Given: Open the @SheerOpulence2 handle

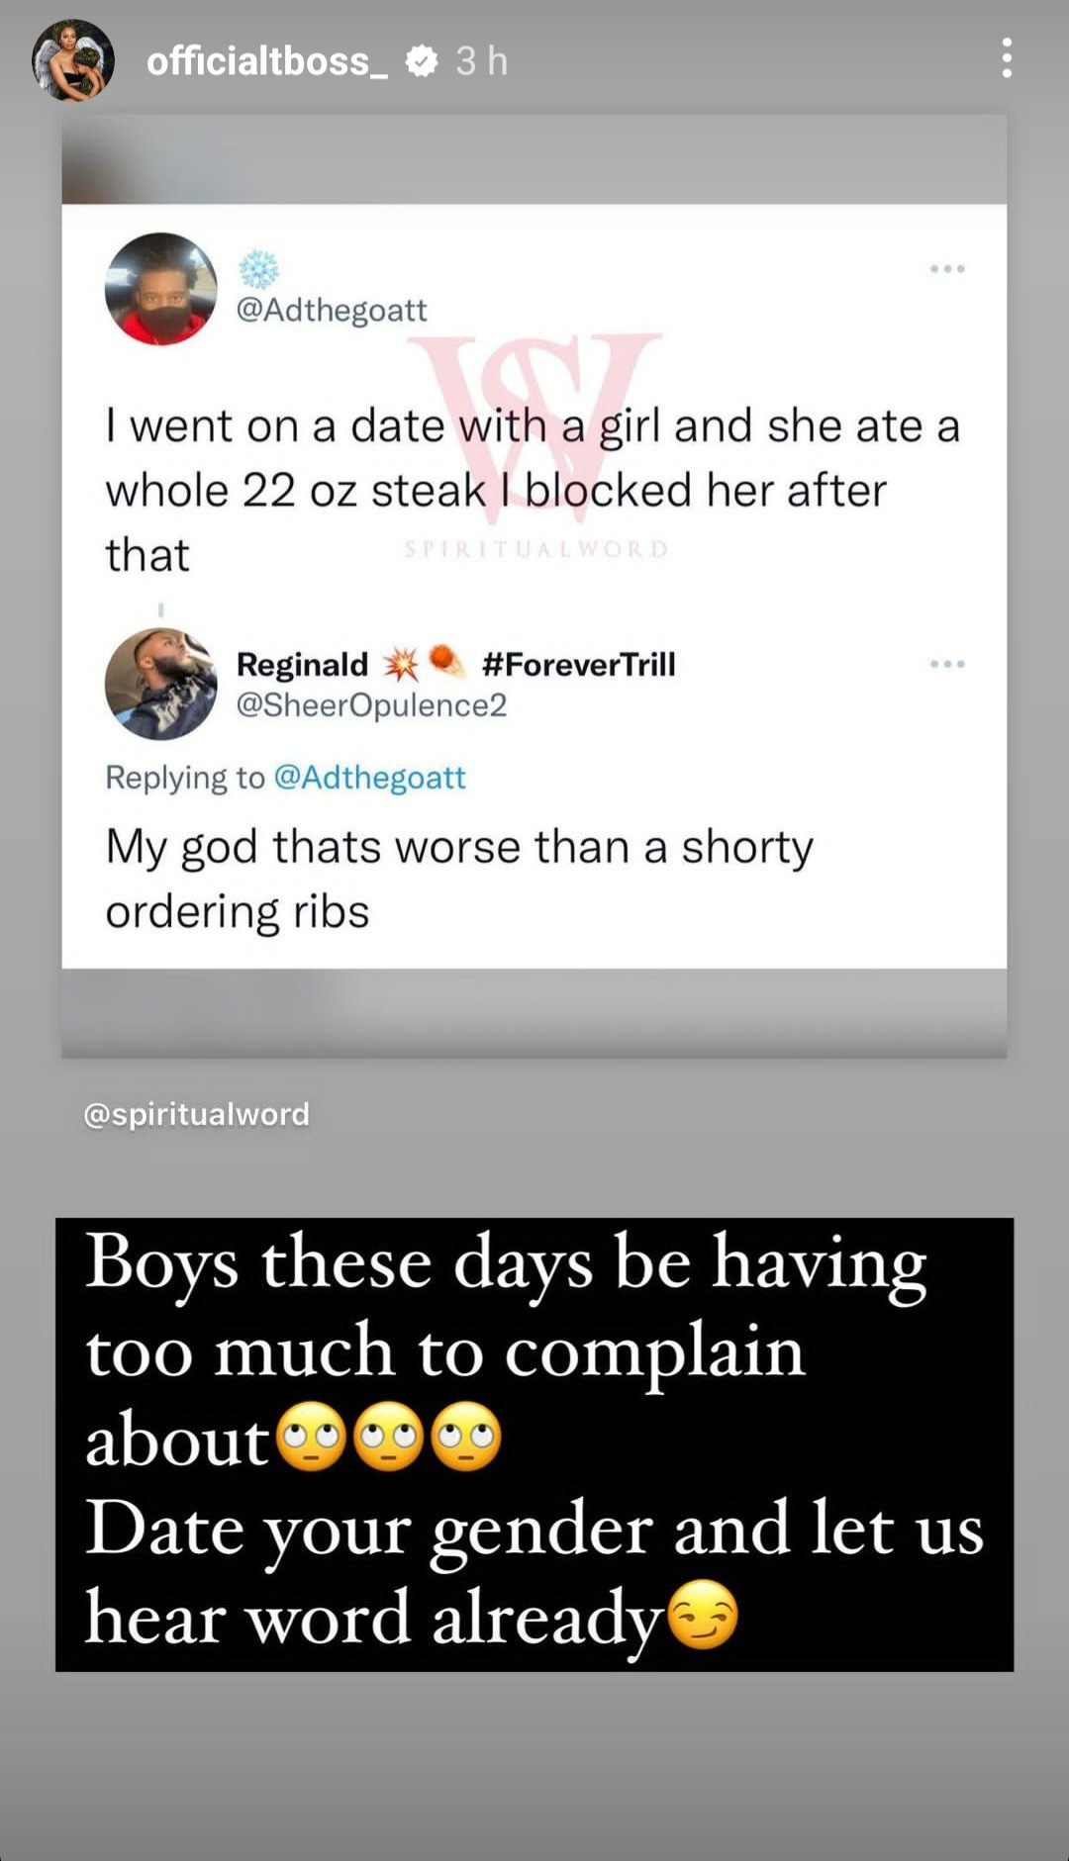Looking at the screenshot, I should tap(371, 705).
